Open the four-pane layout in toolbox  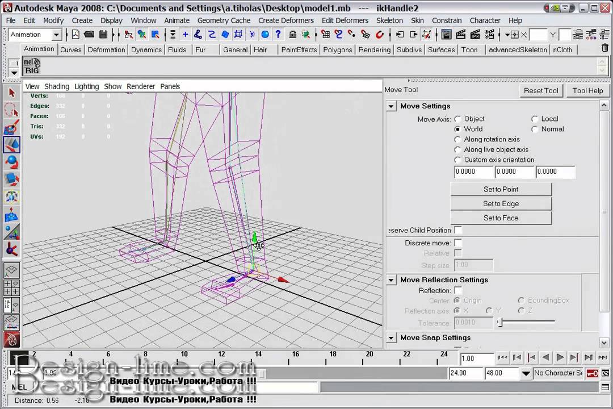pyautogui.click(x=11, y=287)
